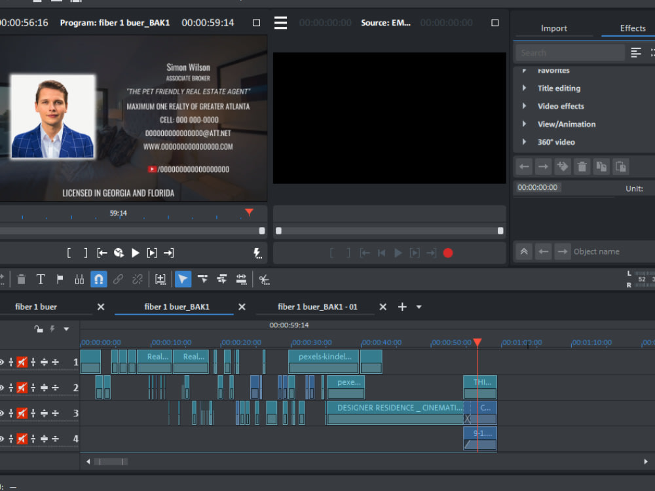Click the program monitor range bar right handle

coord(262,231)
